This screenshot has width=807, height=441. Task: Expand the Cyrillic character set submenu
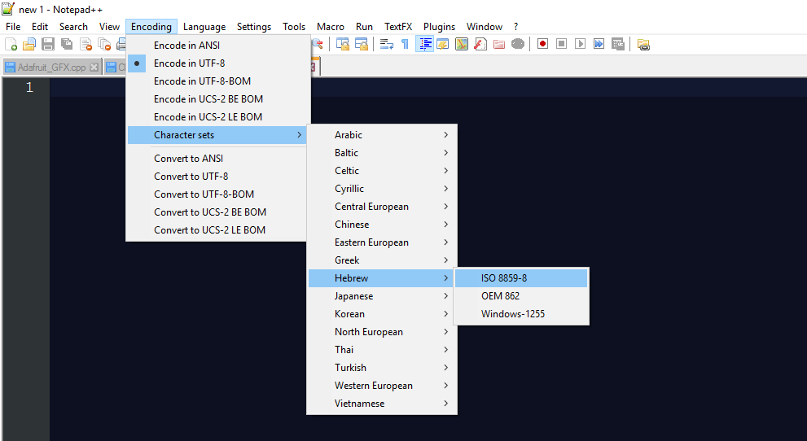click(x=382, y=189)
